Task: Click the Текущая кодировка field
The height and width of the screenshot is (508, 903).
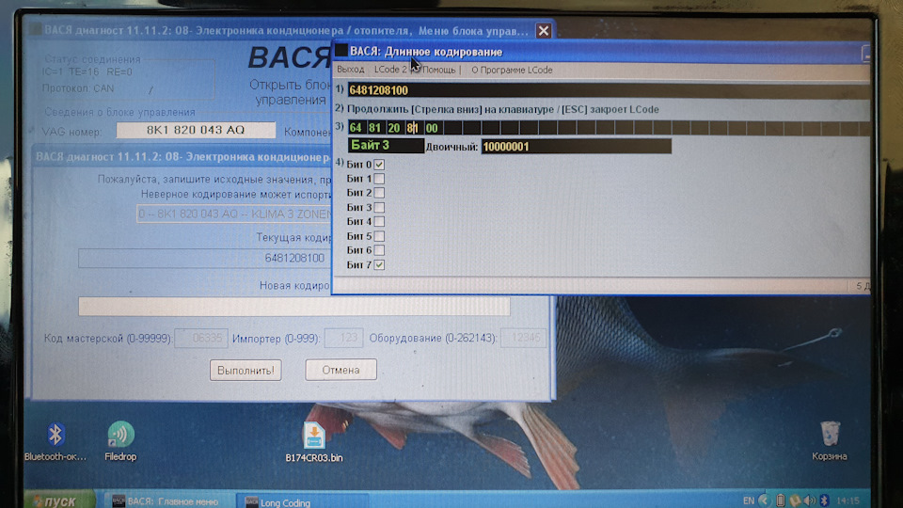Action: point(205,258)
